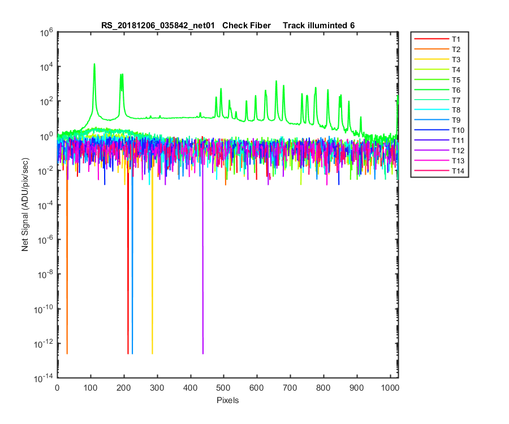Viewport: 509px width, 424px height.
Task: Click the top y-axis tick label 10^6
Action: (x=46, y=32)
